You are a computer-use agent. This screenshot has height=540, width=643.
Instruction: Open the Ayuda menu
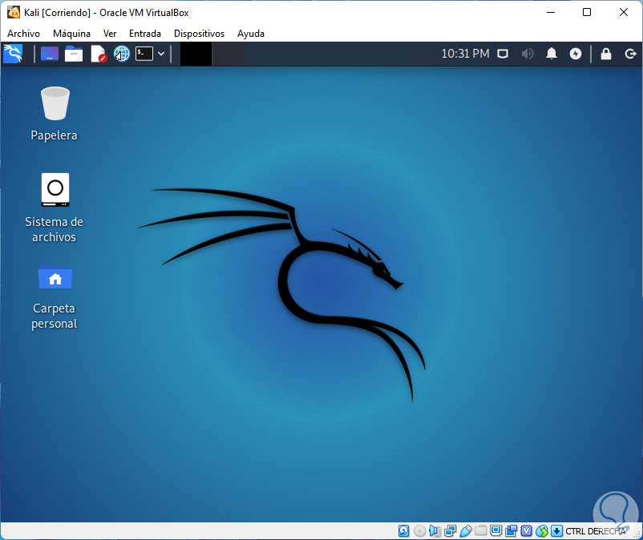pyautogui.click(x=251, y=34)
